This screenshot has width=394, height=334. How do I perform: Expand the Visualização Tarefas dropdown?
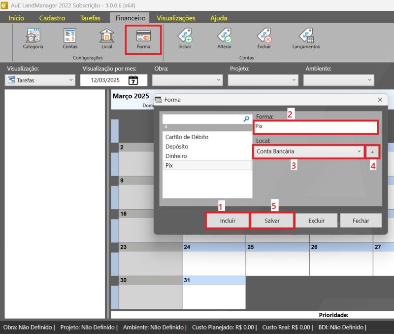click(71, 80)
